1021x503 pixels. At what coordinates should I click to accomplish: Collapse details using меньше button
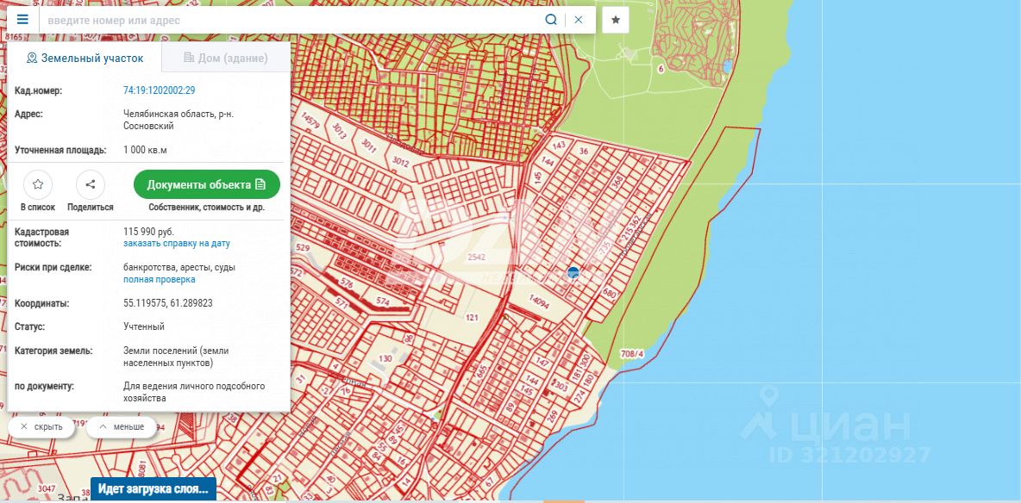[122, 426]
